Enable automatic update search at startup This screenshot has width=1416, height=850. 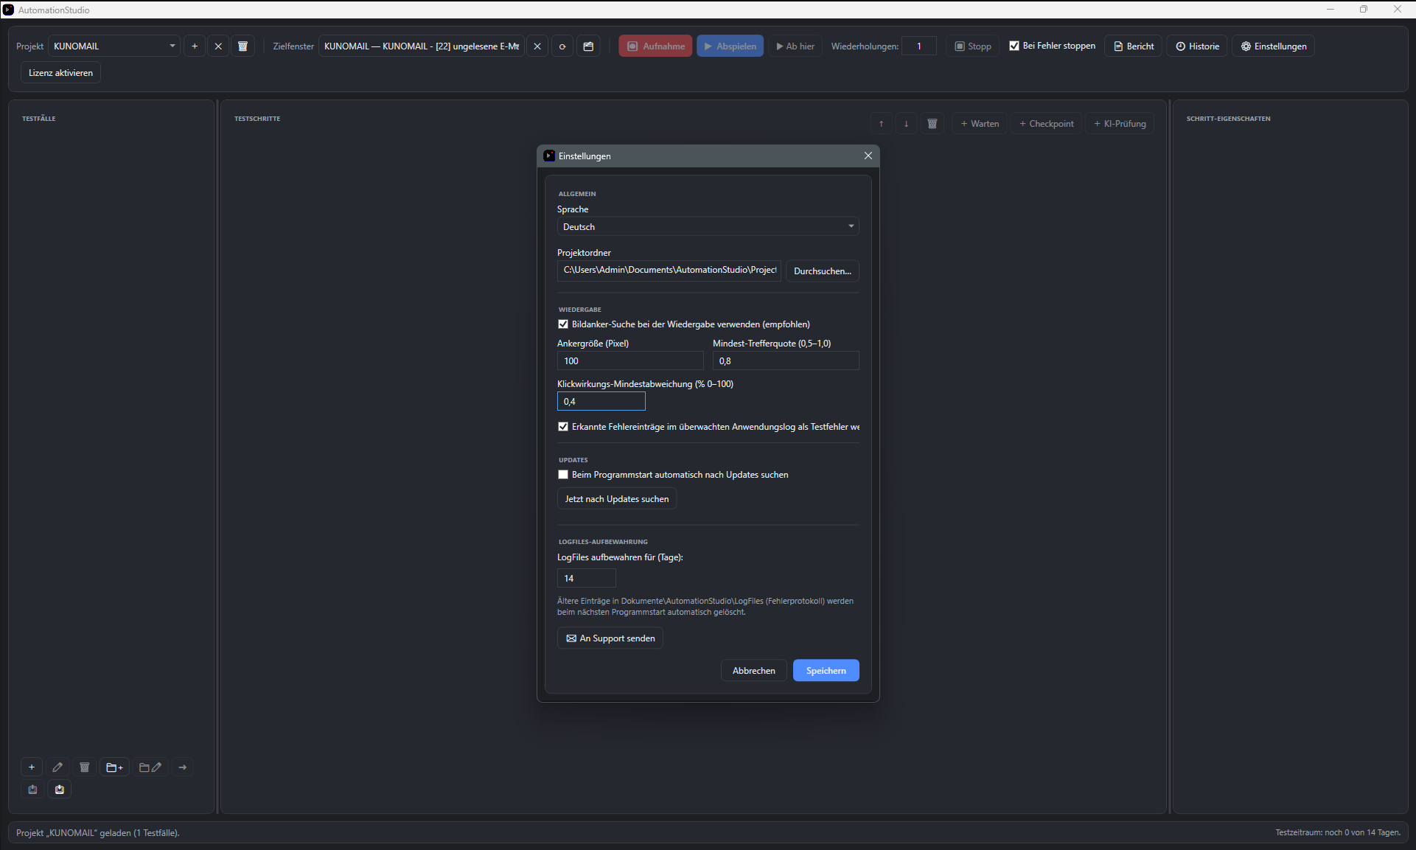563,475
